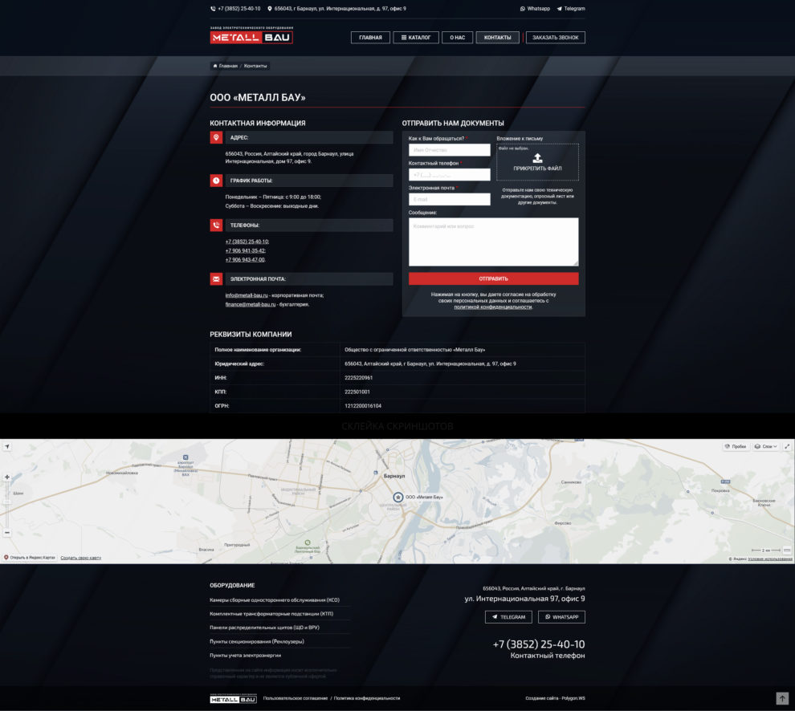The width and height of the screenshot is (795, 711).
Task: Open Каталог menu item
Action: tap(416, 38)
